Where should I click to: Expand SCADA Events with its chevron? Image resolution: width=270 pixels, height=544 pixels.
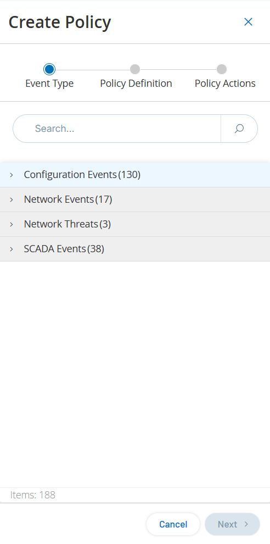pos(12,249)
